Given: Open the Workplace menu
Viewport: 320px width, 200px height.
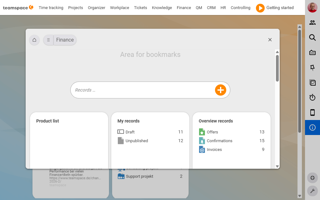Looking at the screenshot, I should pyautogui.click(x=120, y=8).
